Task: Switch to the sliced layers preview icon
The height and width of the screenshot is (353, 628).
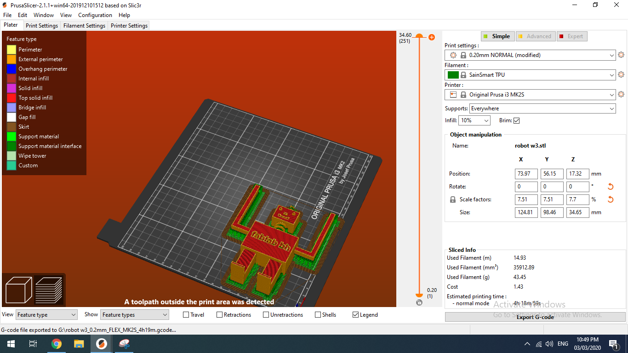Action: [x=49, y=290]
